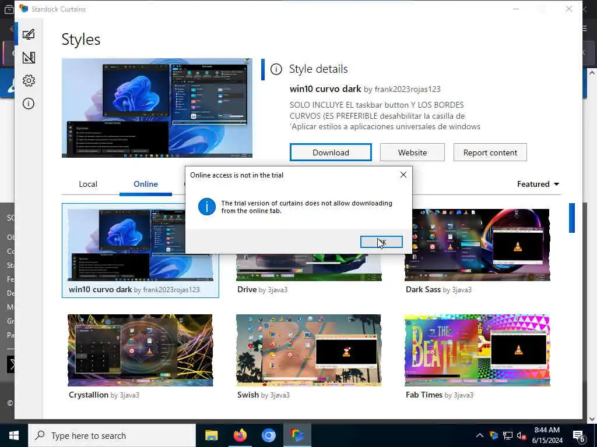Click the muted volume tray icon
Viewport: 597px width, 447px height.
[521, 435]
